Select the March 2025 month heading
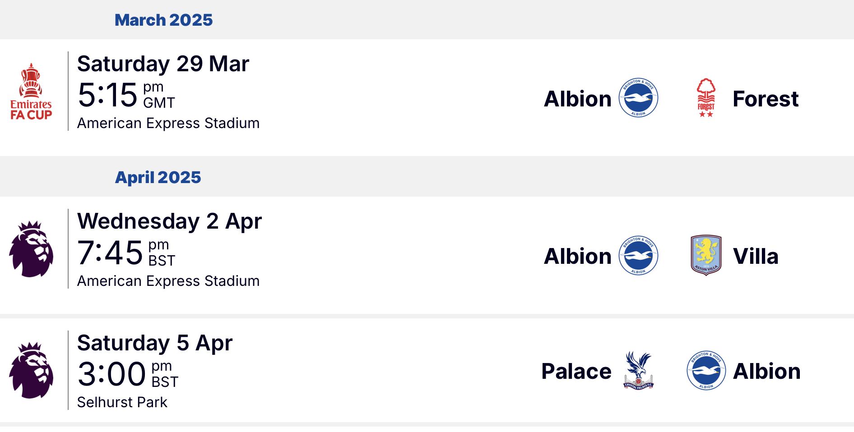 click(x=163, y=20)
